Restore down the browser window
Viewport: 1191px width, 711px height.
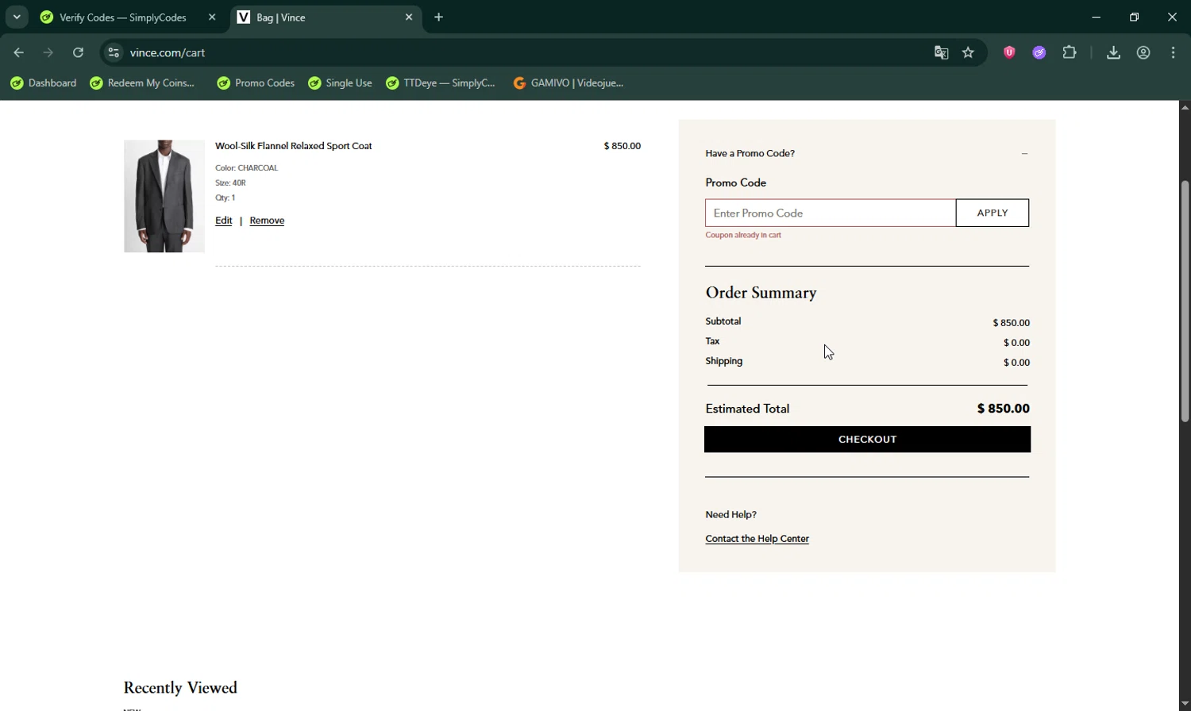[x=1134, y=17]
